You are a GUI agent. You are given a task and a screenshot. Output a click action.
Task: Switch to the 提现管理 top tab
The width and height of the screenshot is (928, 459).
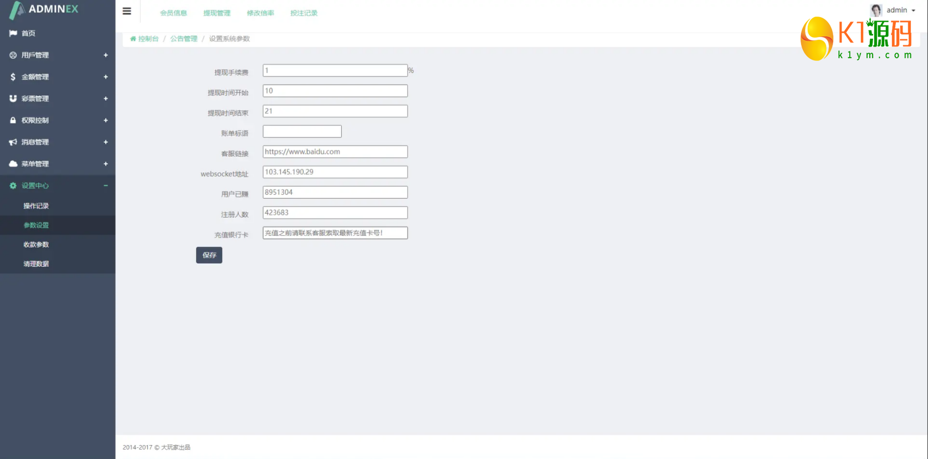pos(217,13)
